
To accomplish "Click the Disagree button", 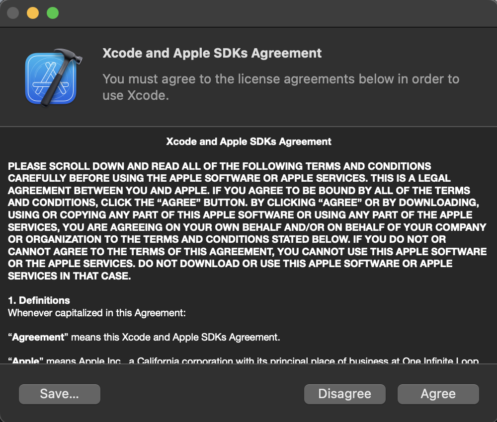I will (344, 394).
